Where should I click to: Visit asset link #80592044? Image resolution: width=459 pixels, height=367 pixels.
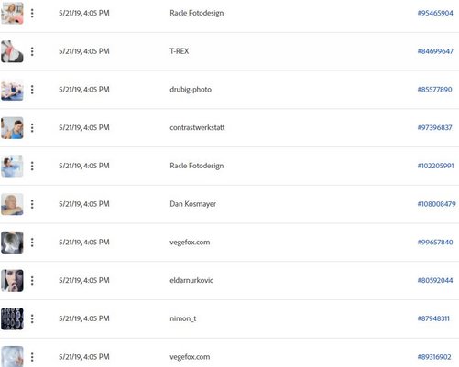pos(435,280)
